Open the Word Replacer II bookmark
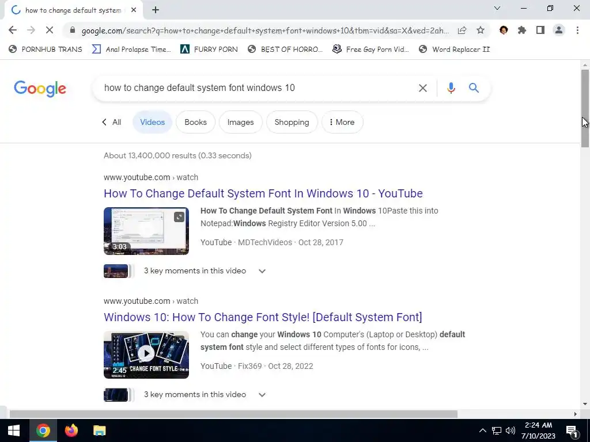The image size is (590, 442). pyautogui.click(x=454, y=49)
